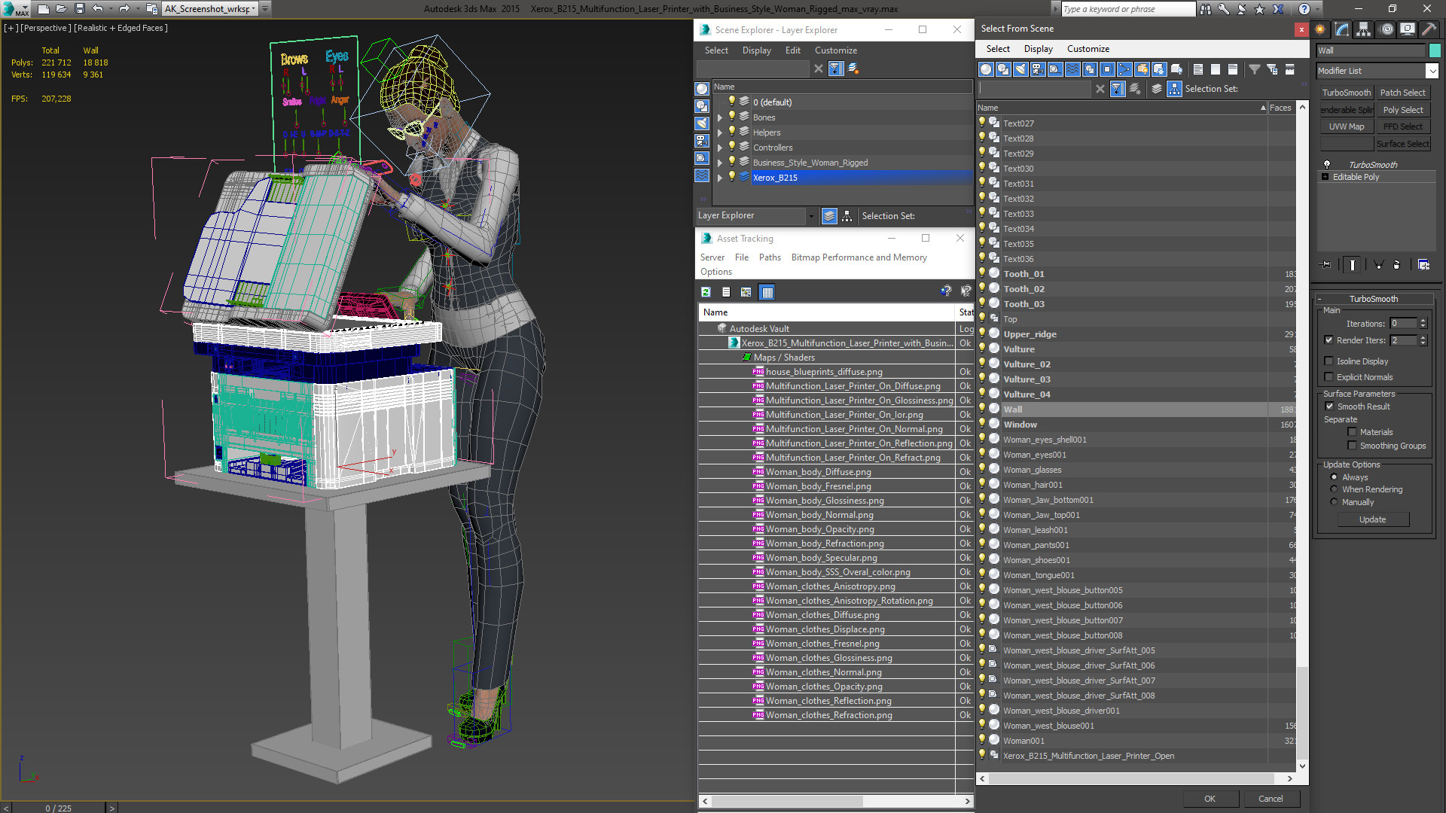The width and height of the screenshot is (1446, 813).
Task: Click the Sort by Hierarchy icon in Layer Explorer
Action: pos(847,216)
